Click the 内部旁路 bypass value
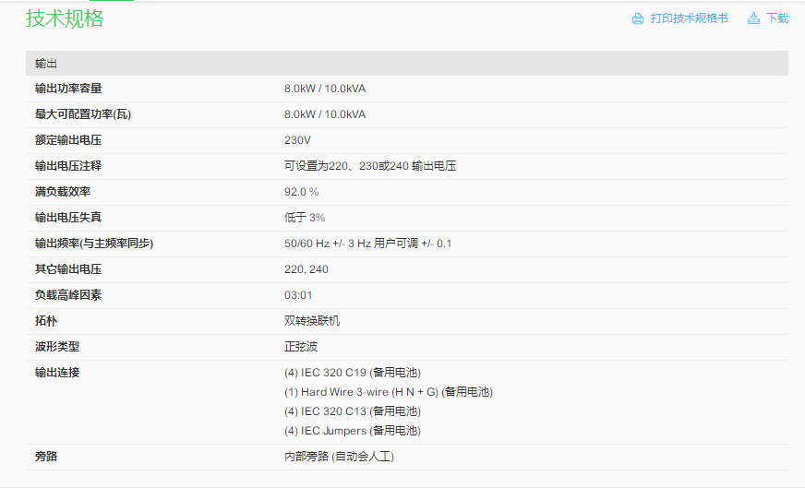Image resolution: width=805 pixels, height=488 pixels. point(339,457)
